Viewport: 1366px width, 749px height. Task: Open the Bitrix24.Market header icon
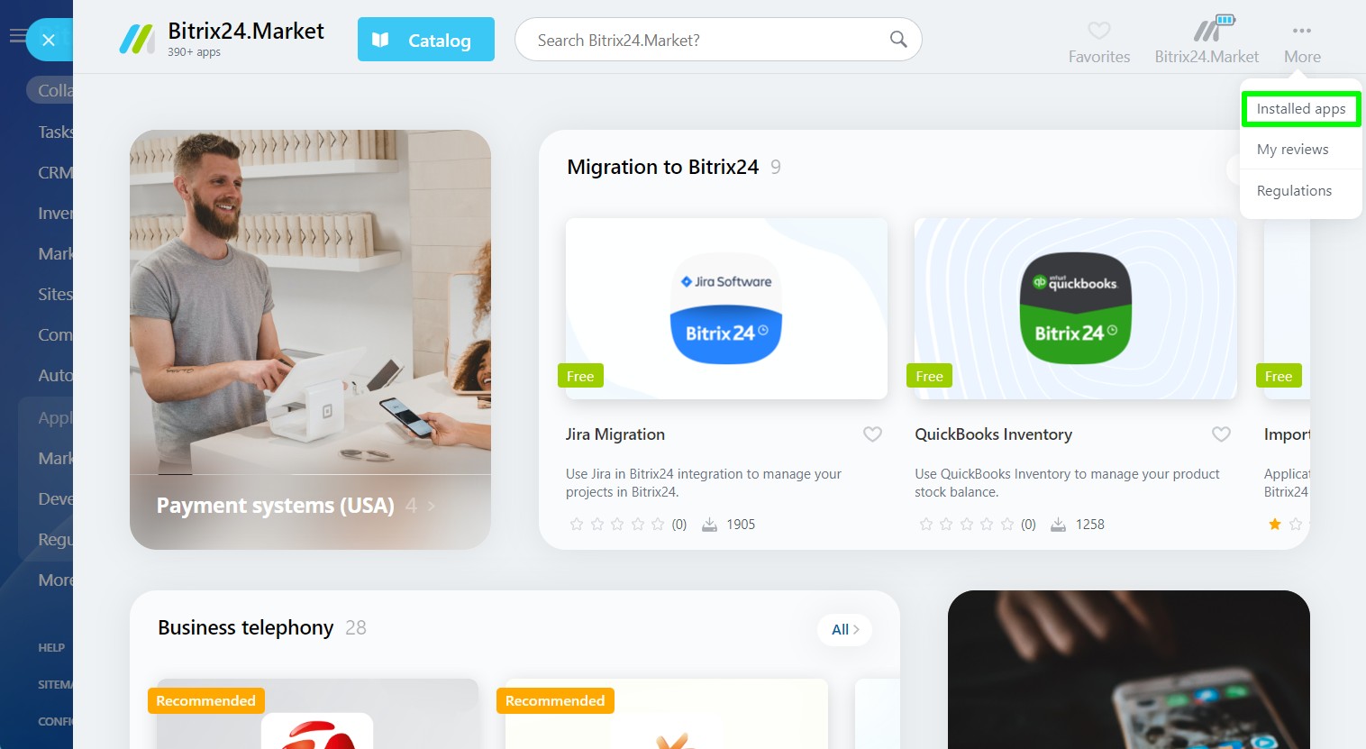(x=1213, y=29)
